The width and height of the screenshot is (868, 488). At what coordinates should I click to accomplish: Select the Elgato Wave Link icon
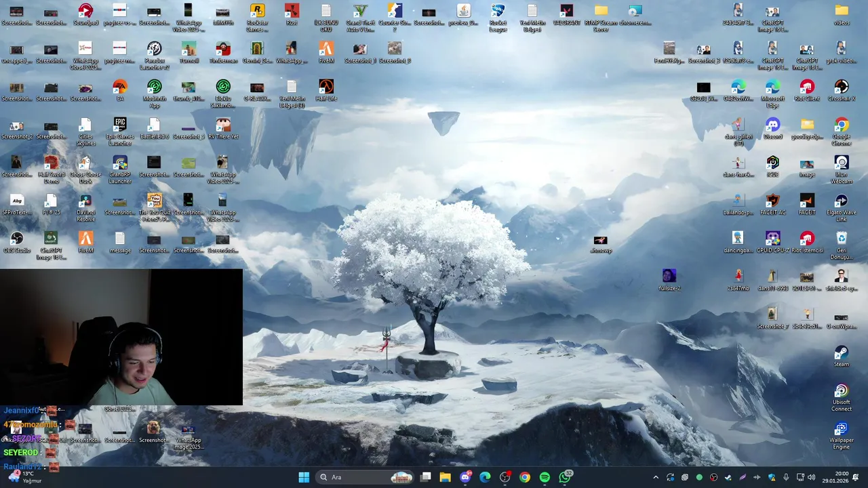point(842,207)
